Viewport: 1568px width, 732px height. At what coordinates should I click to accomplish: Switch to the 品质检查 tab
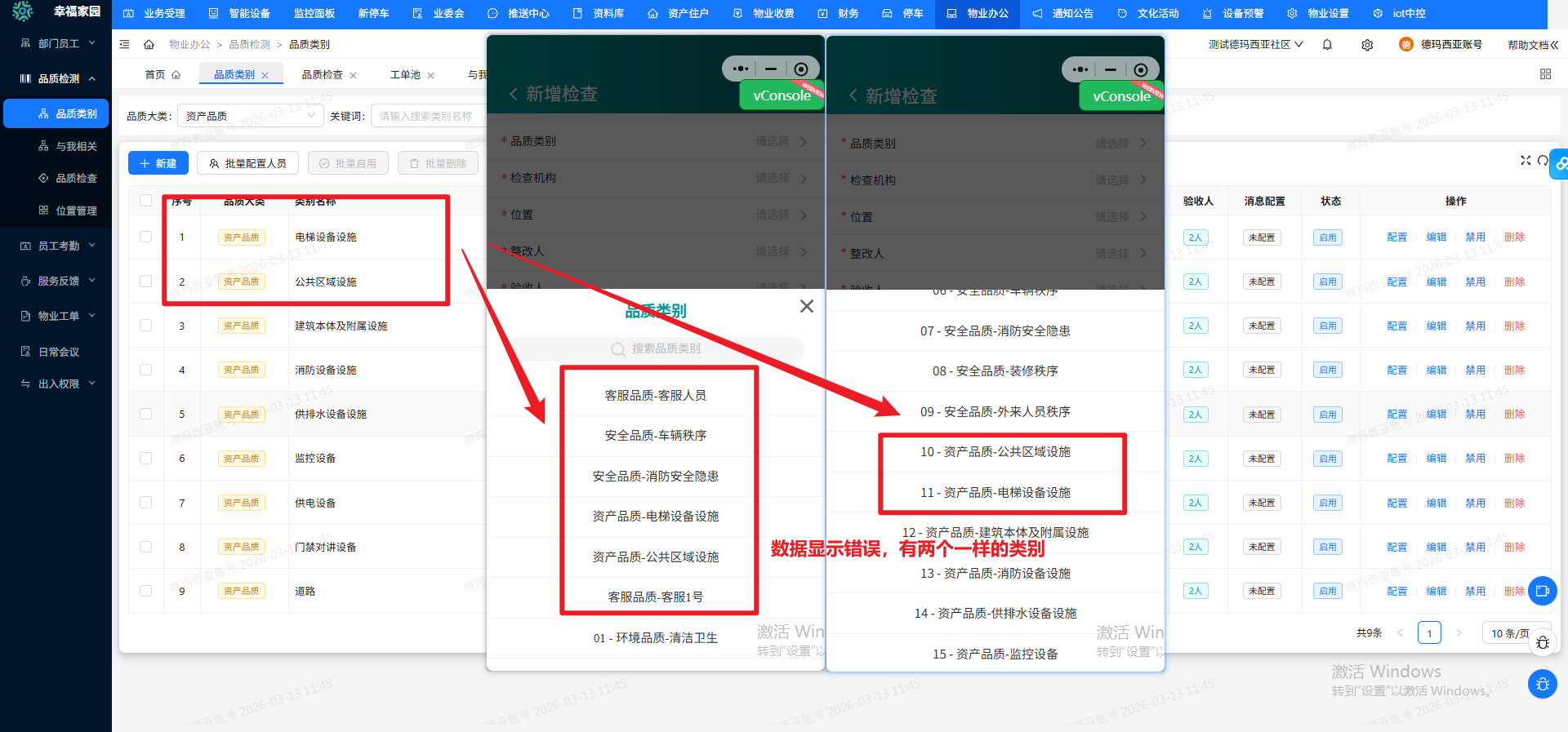click(322, 74)
